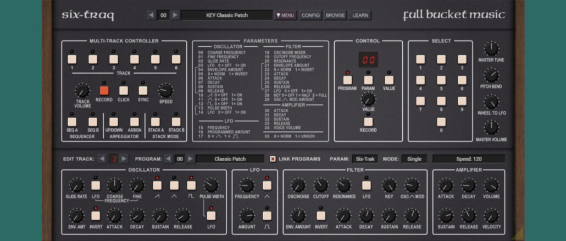Toggle the oscillator sawtooth waveform button
566x241 pixels.
click(x=157, y=185)
